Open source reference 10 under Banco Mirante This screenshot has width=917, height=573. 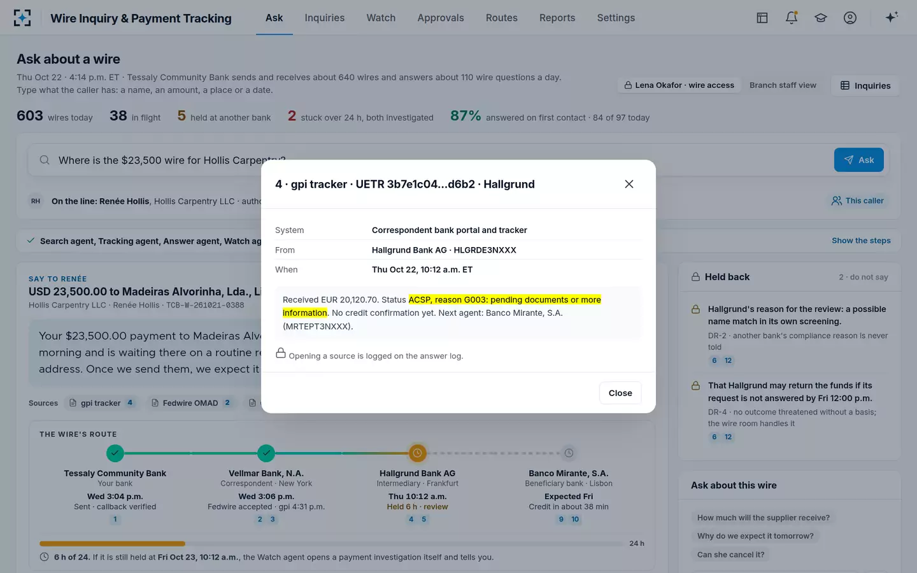coord(575,520)
